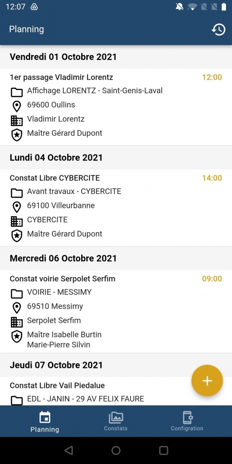Click folder icon beside Avant travaux - CYBERCITE
Screen dimensions: 232x464
click(x=17, y=193)
